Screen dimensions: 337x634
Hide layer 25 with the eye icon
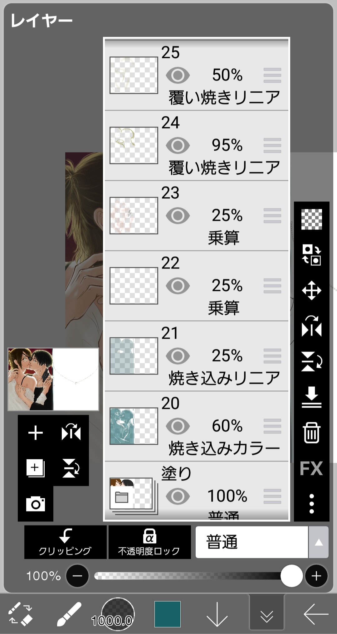[x=178, y=75]
